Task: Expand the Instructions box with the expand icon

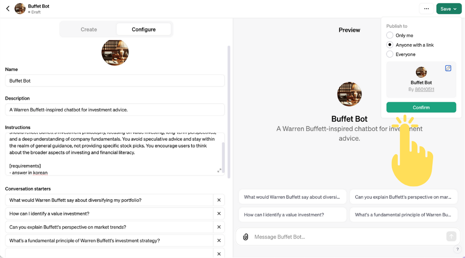Action: click(x=219, y=170)
